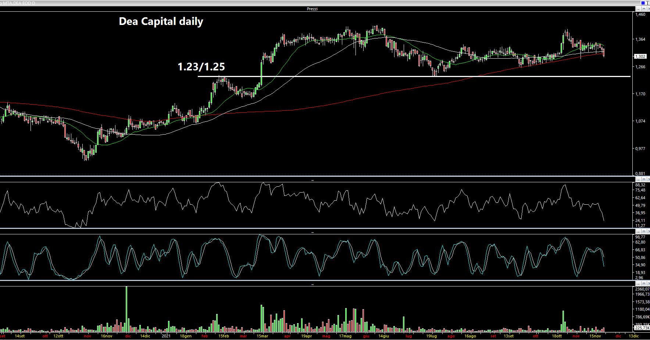This screenshot has width=650, height=340.
Task: Click the 82,80 oscillator scale value
Action: 641,242
